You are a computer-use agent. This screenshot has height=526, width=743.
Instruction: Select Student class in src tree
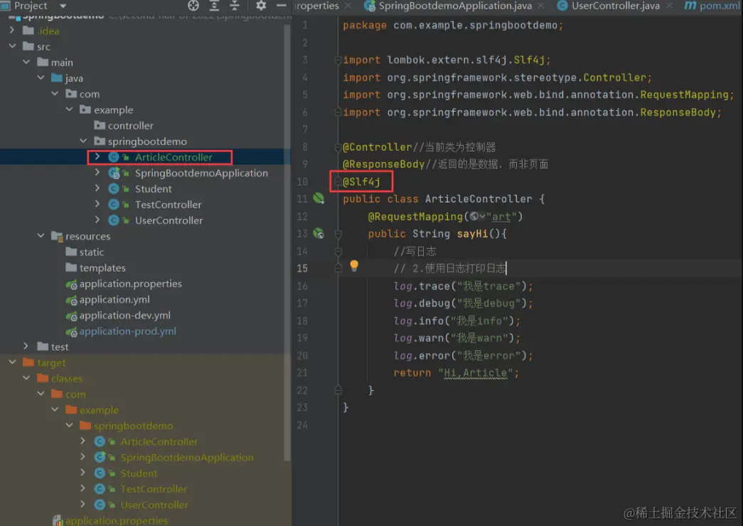click(x=153, y=188)
